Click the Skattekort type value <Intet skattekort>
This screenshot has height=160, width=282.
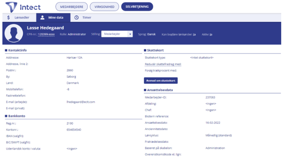point(202,58)
